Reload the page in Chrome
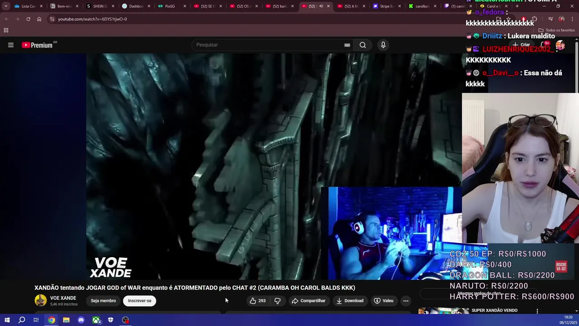579x326 pixels. click(28, 19)
